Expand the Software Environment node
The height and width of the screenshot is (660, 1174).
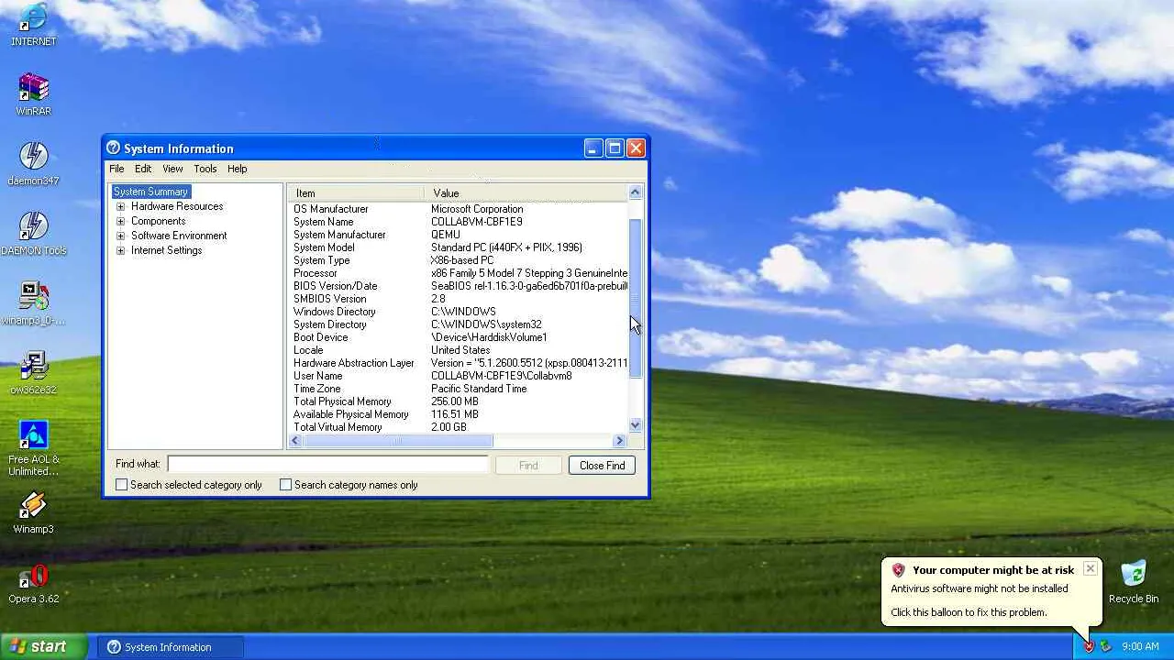click(x=120, y=236)
